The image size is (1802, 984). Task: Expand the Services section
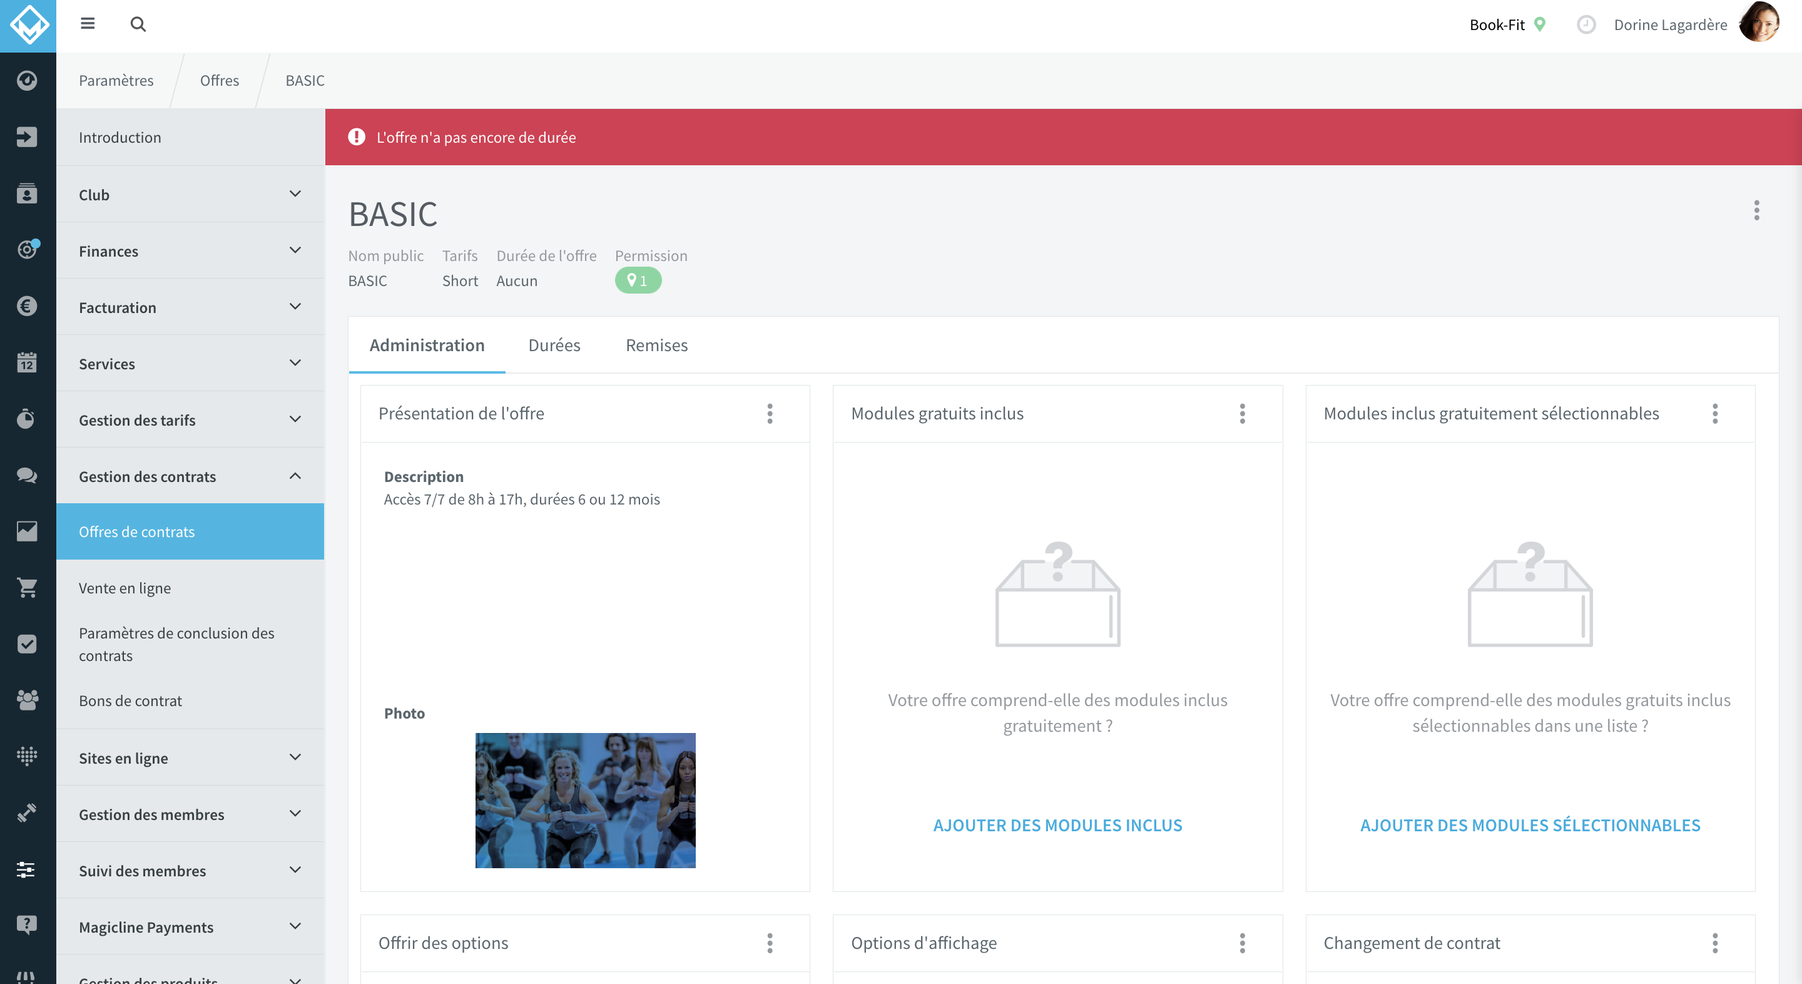pos(190,363)
